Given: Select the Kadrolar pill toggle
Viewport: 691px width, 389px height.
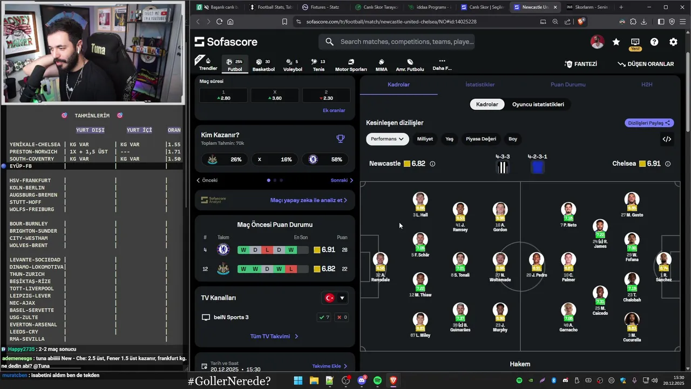Looking at the screenshot, I should point(487,104).
